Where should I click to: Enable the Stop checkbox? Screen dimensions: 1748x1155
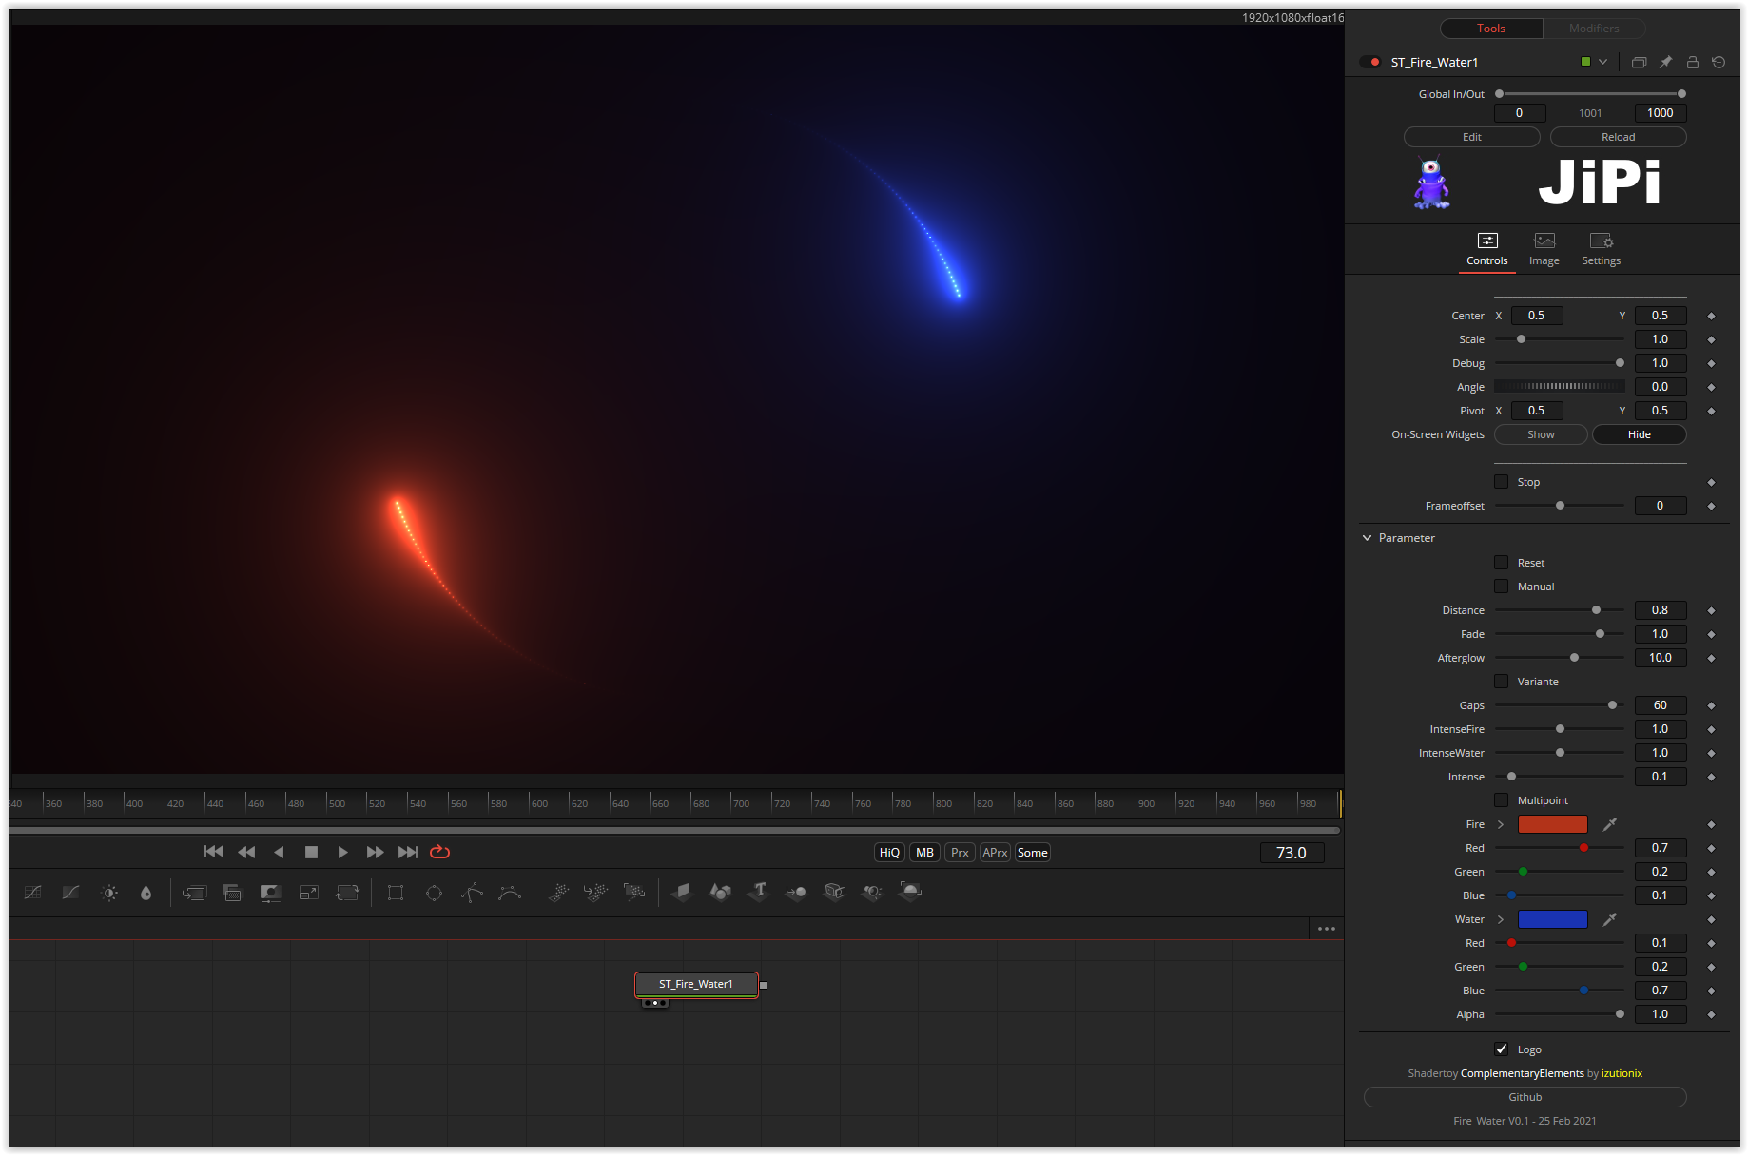[x=1501, y=482]
